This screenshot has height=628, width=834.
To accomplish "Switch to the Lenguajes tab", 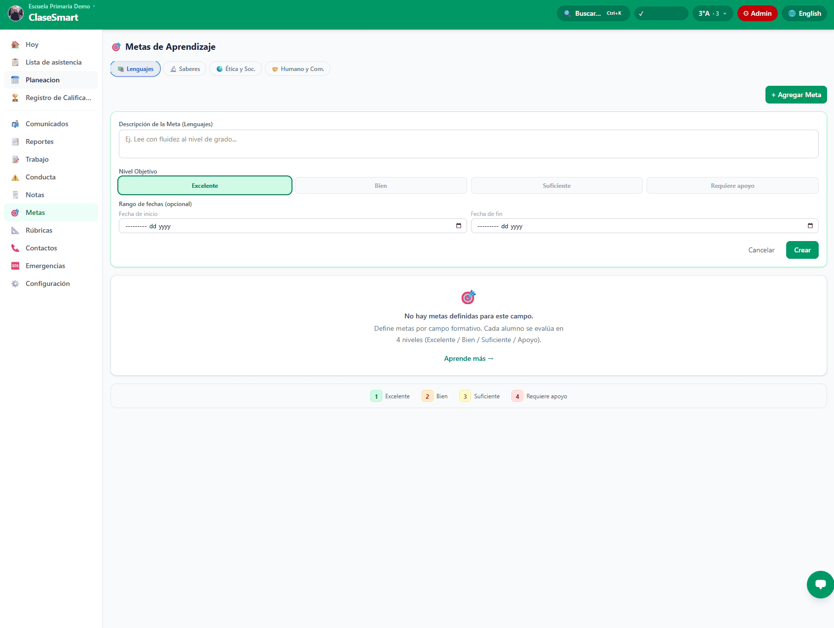I will coord(136,69).
